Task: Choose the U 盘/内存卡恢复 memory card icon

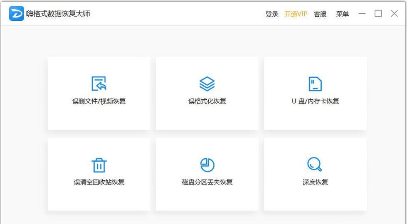Action: [315, 84]
